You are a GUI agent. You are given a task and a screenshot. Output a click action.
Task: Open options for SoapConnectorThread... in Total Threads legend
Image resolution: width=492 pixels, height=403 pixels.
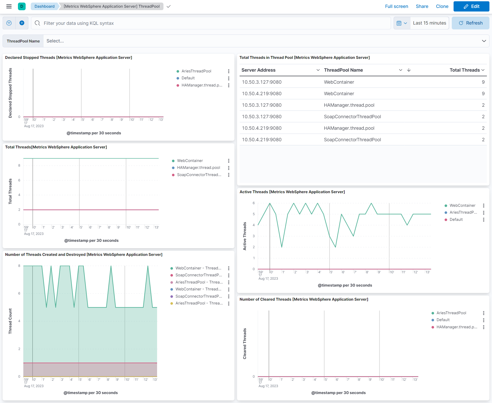[x=229, y=175]
